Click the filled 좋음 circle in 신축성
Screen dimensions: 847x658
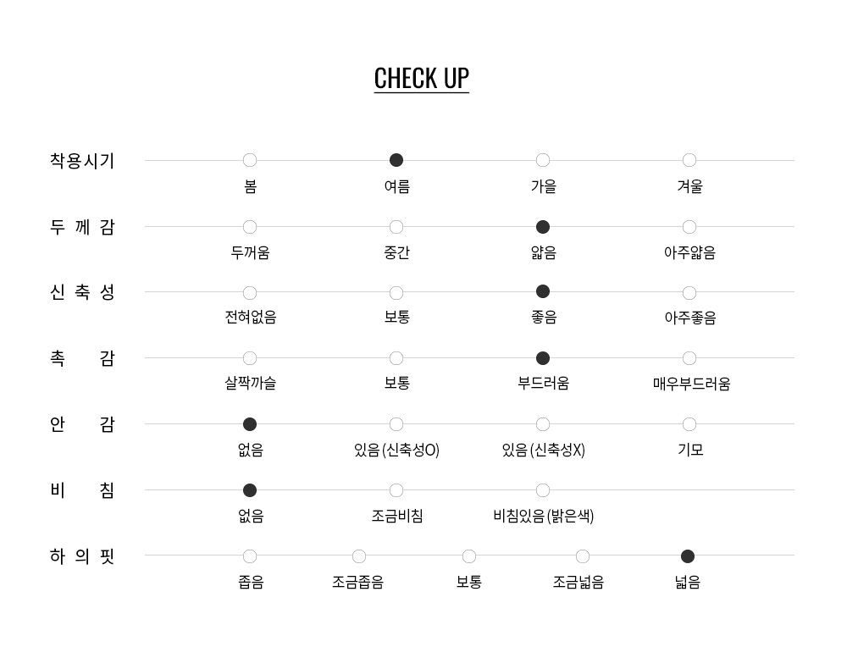coord(543,291)
